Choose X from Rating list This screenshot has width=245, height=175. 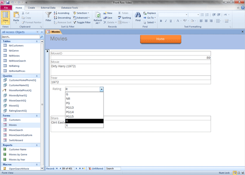tap(84, 126)
